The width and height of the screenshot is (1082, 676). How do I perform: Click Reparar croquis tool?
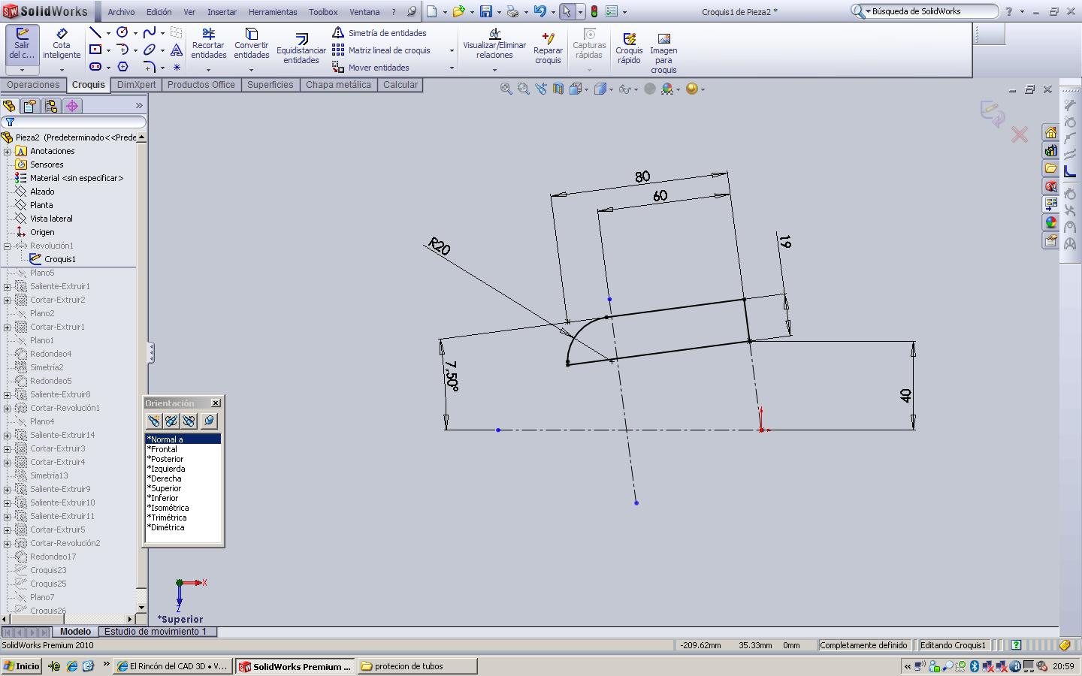[x=549, y=48]
